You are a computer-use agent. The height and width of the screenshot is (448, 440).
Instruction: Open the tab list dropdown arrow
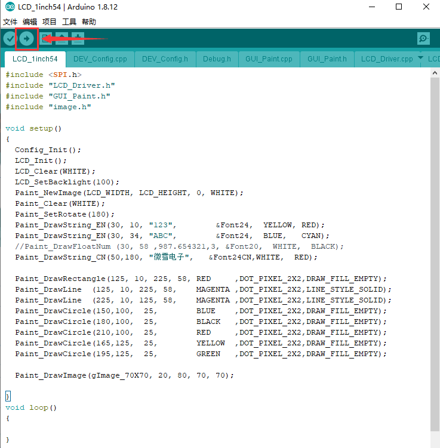pos(420,58)
